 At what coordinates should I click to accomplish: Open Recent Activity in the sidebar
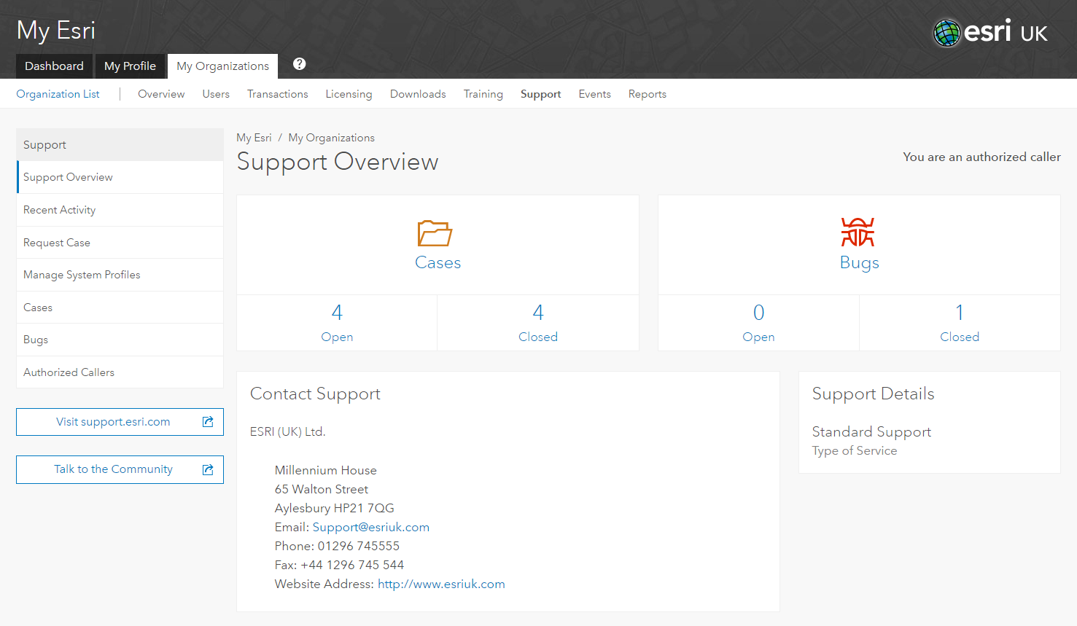120,210
